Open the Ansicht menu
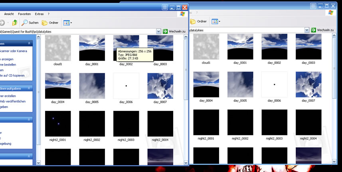This screenshot has height=172, width=342. [x=9, y=14]
